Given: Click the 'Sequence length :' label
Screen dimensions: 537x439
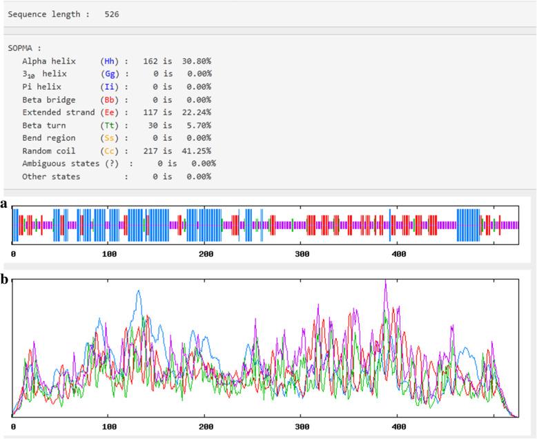Looking at the screenshot, I should pos(48,14).
